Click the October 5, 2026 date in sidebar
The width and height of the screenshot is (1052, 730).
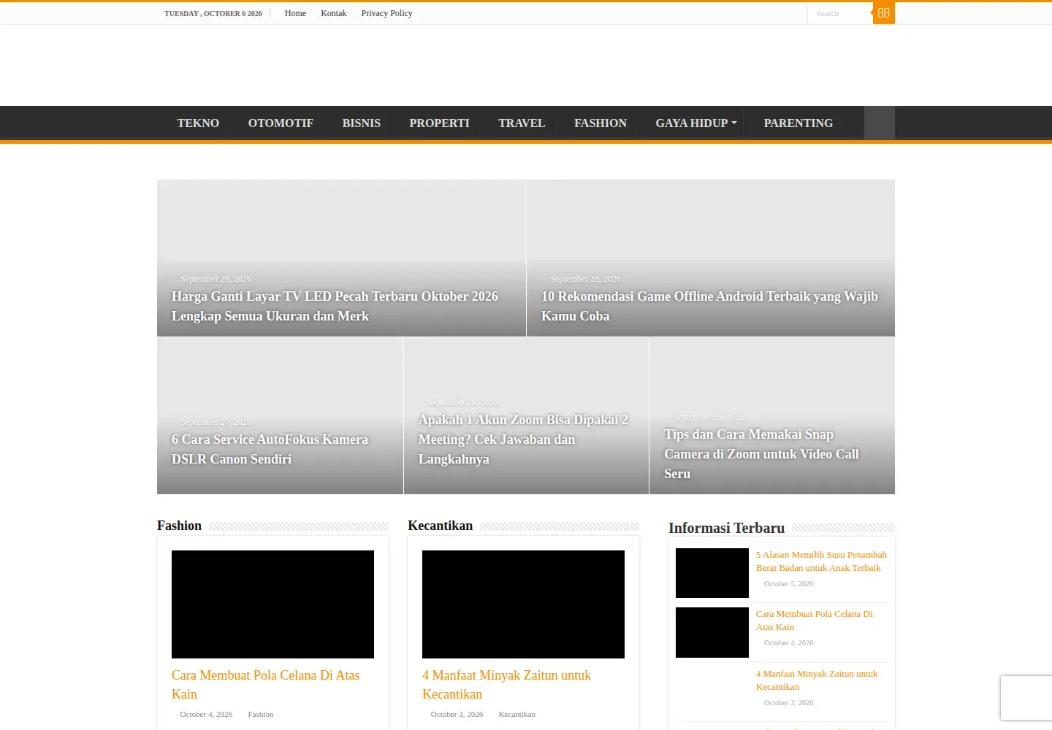pyautogui.click(x=788, y=583)
